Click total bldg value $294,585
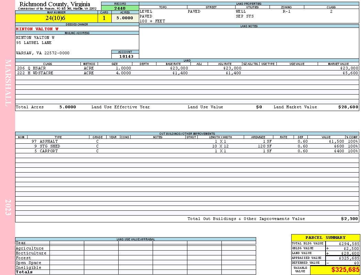 (x=349, y=244)
